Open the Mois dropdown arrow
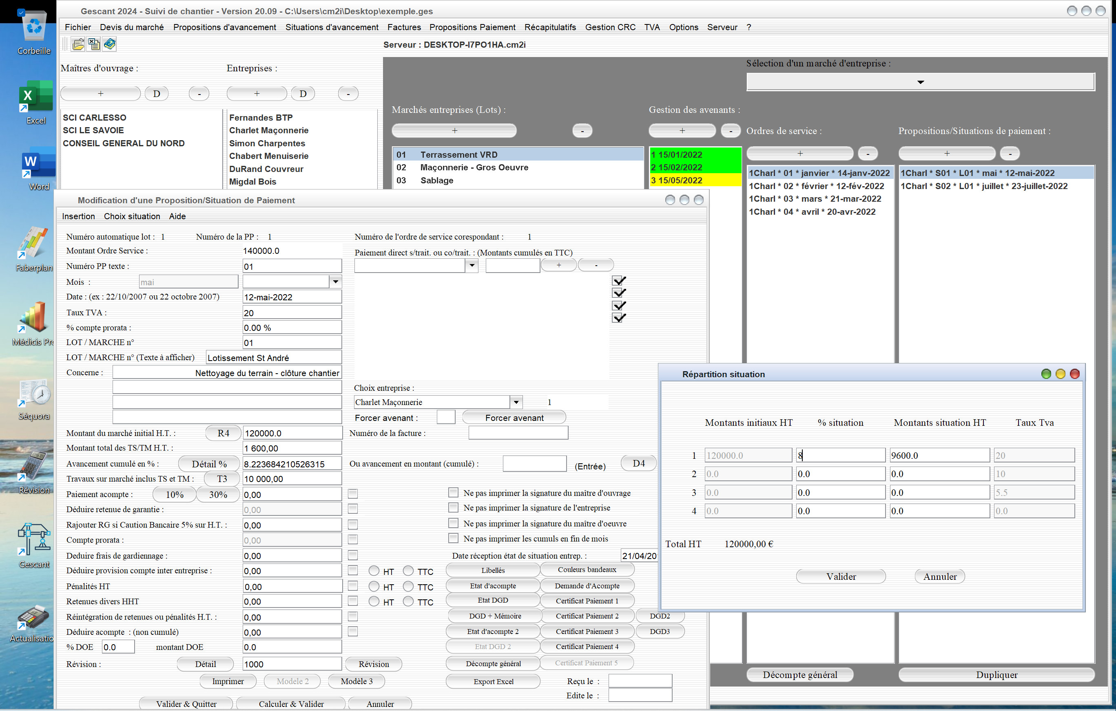This screenshot has width=1116, height=711. pos(336,282)
